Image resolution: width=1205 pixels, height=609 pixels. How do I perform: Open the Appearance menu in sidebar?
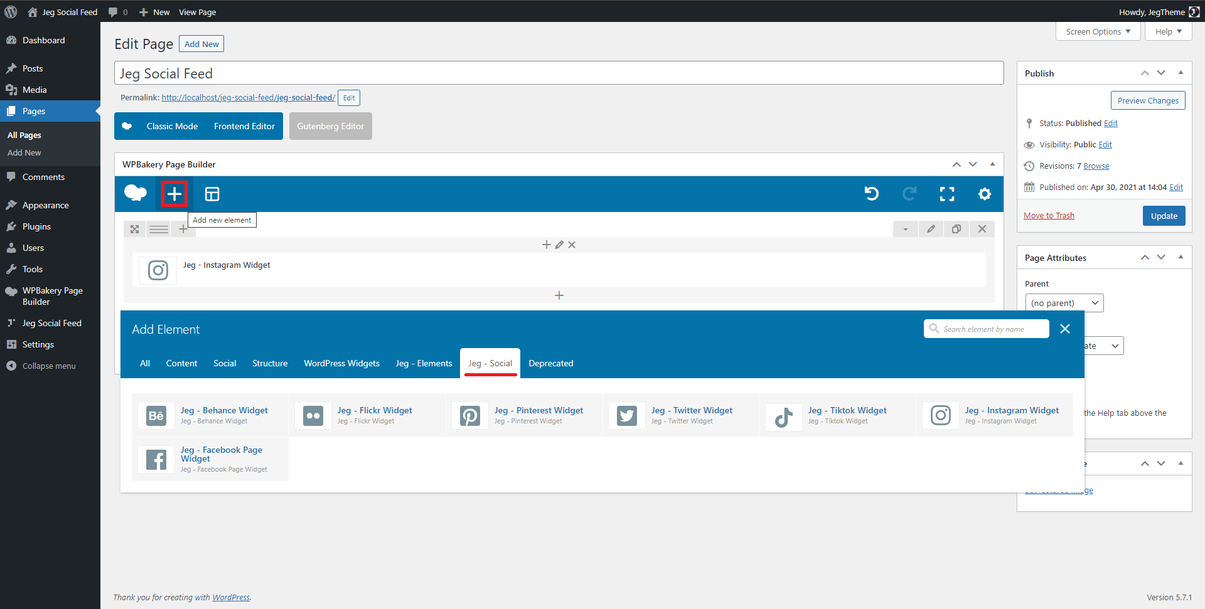45,205
